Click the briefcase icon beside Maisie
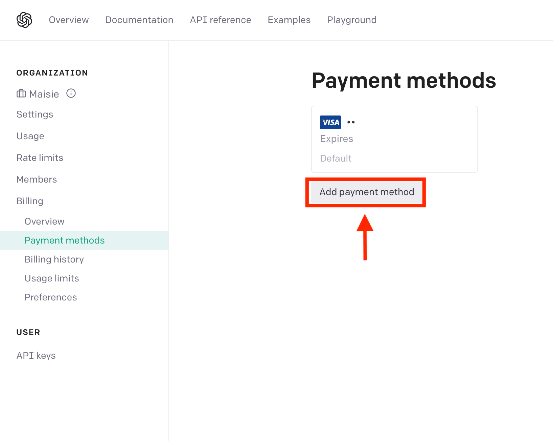553x441 pixels. pos(21,94)
